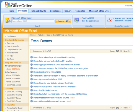Open Excel Web Access in the sidebar
This screenshot has height=111, width=133.
click(14, 85)
